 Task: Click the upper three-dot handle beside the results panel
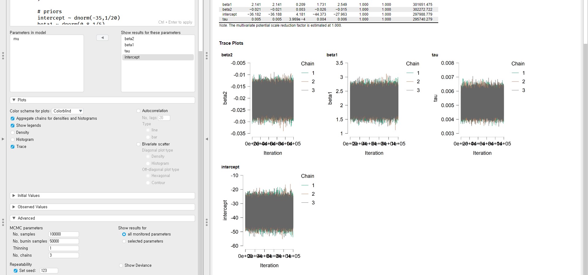point(207,56)
